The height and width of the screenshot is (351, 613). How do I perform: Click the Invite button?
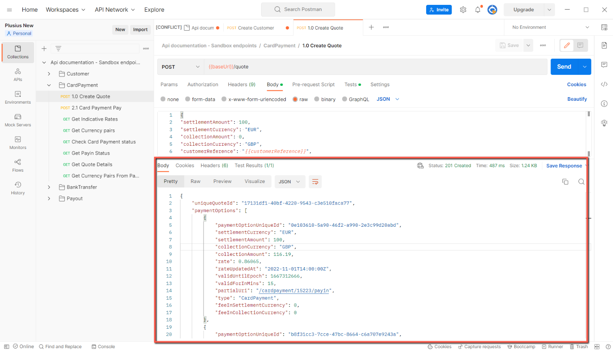click(439, 10)
